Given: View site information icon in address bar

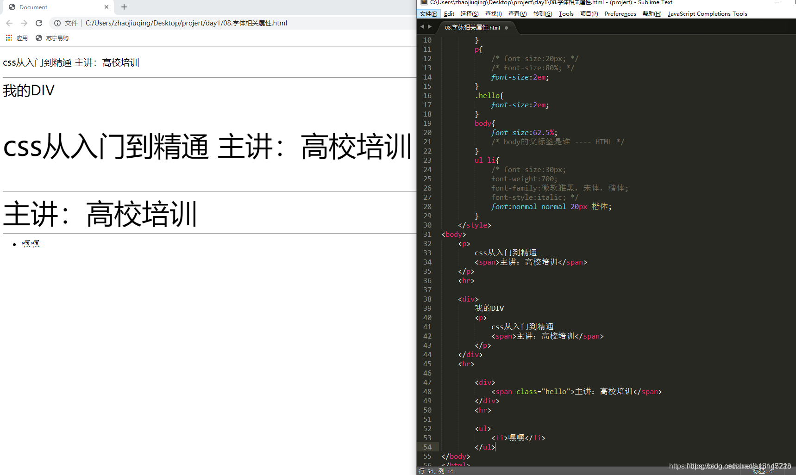Looking at the screenshot, I should point(57,23).
